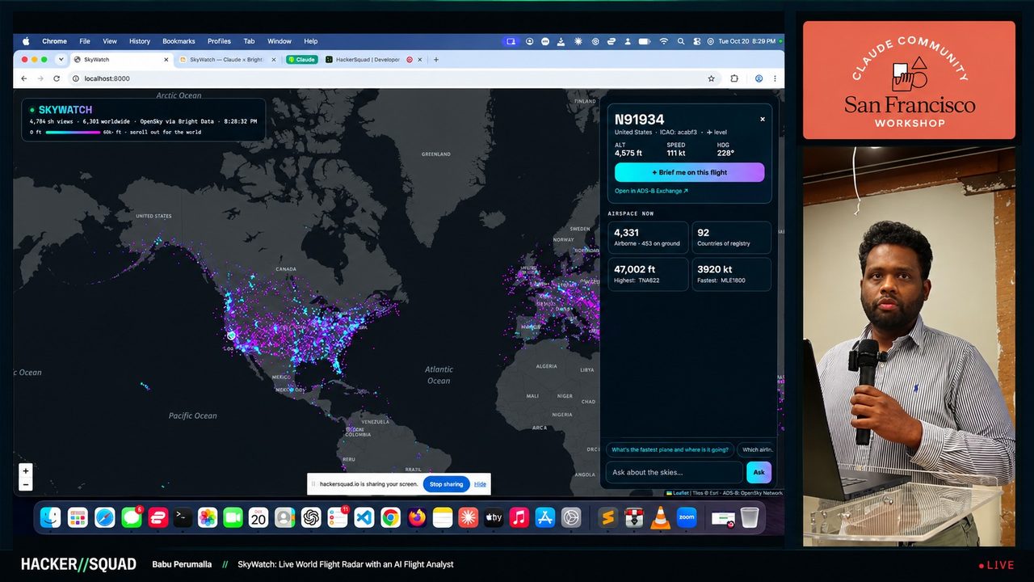1034x582 pixels.
Task: Select 'What's the fastest plane' suggestion chip
Action: pos(670,449)
